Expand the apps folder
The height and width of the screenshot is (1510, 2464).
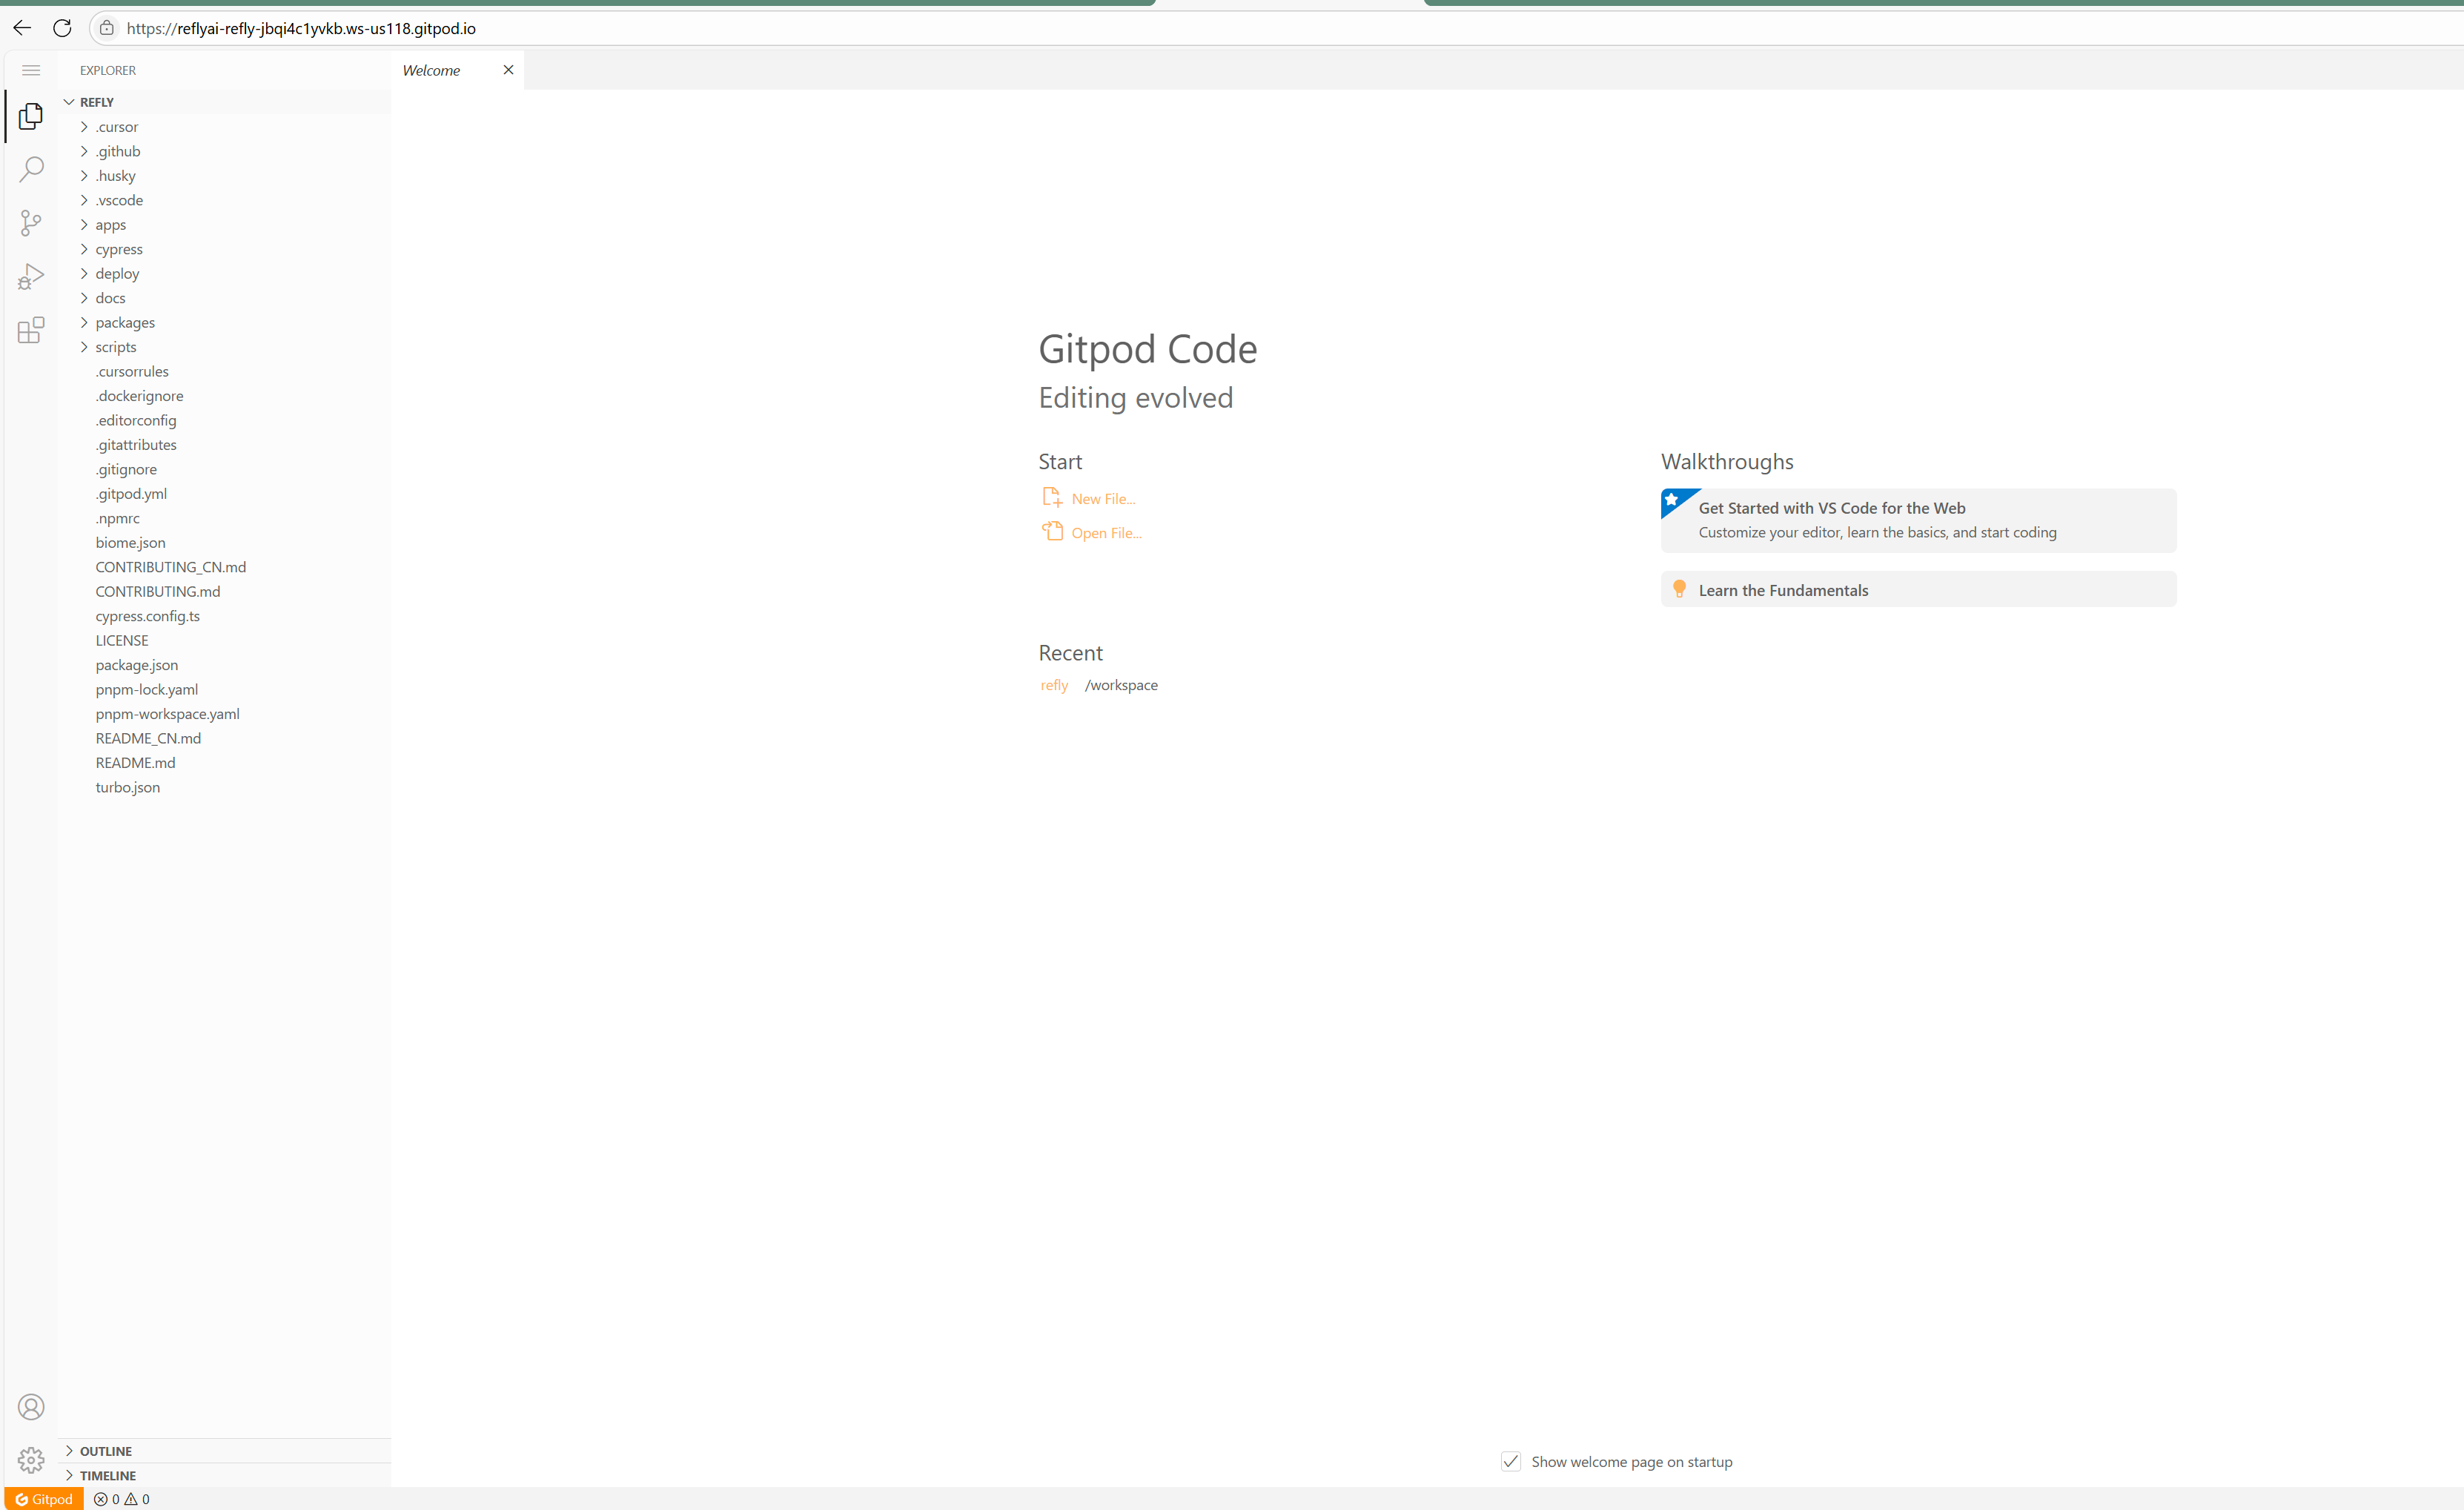110,225
